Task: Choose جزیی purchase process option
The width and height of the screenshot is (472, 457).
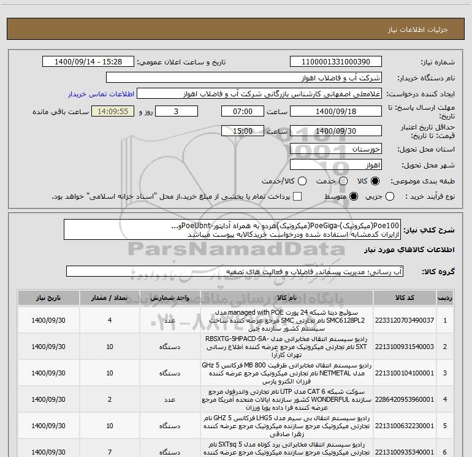Action: click(389, 196)
